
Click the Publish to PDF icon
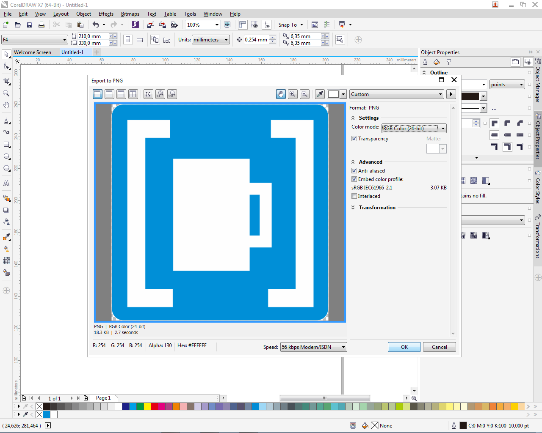click(x=174, y=25)
